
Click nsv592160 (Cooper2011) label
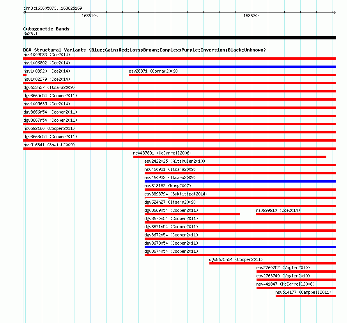pyautogui.click(x=49, y=128)
